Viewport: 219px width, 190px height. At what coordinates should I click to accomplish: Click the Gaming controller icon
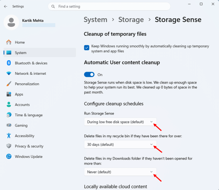coord(9,125)
